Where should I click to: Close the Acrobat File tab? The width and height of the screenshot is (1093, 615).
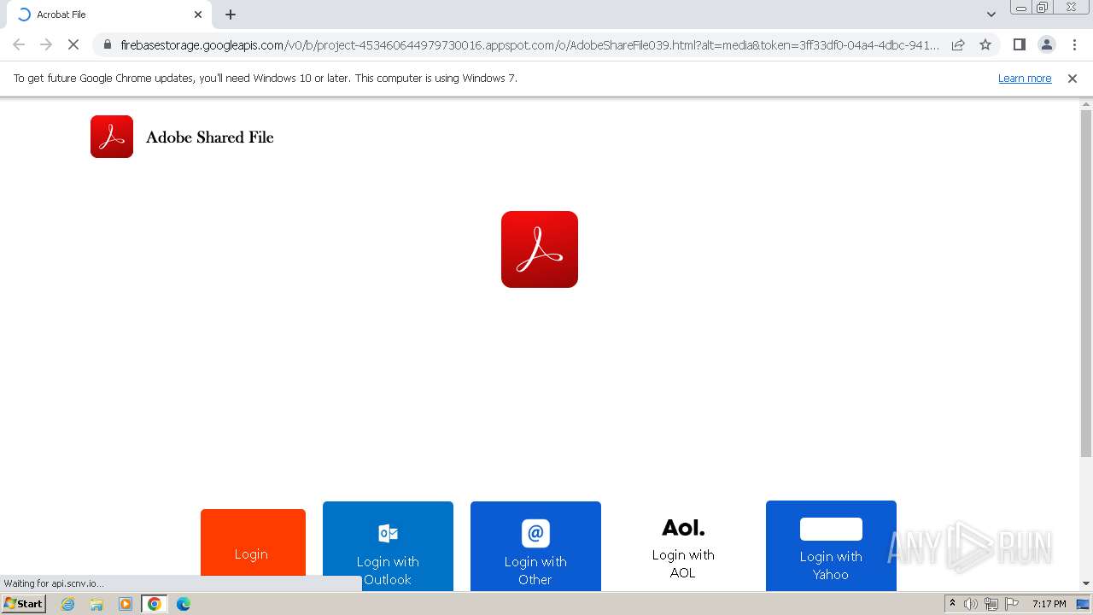coord(198,15)
